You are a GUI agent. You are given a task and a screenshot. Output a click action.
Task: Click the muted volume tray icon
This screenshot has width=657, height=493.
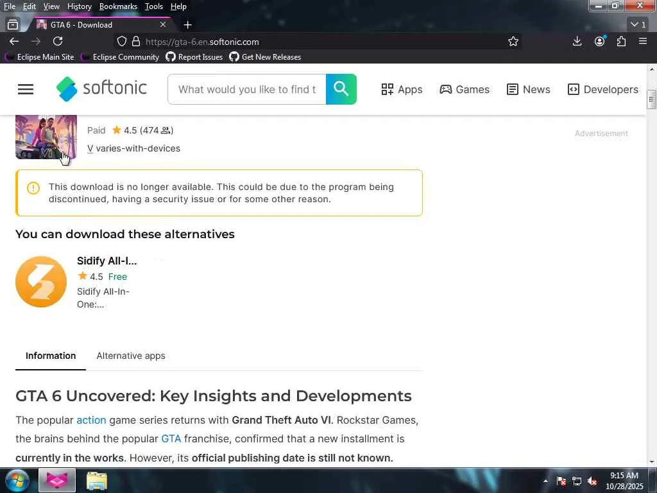[x=592, y=481]
